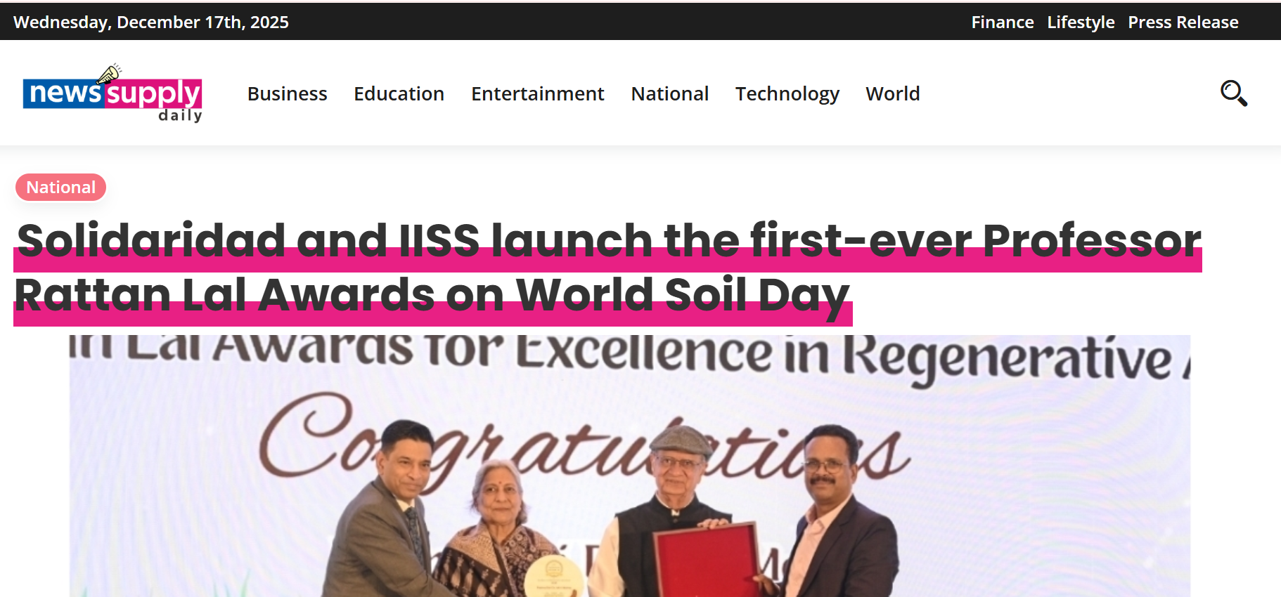Click the date Wednesday, December 17th, 2025

click(x=151, y=22)
